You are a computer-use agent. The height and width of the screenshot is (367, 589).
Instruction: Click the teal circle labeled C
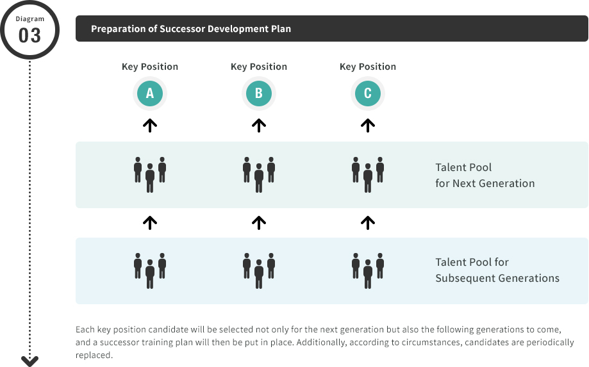(x=368, y=94)
